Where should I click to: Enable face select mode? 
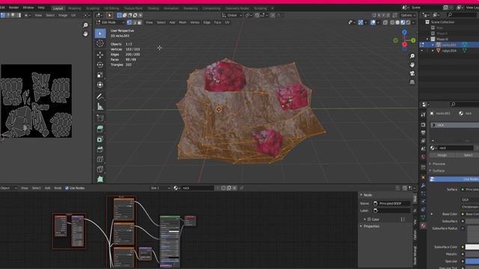pyautogui.click(x=140, y=22)
